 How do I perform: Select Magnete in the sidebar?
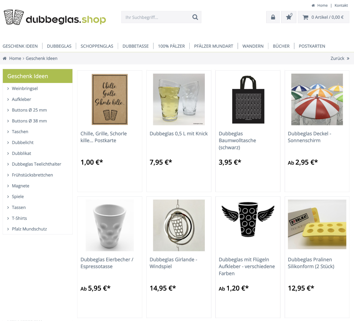point(20,186)
